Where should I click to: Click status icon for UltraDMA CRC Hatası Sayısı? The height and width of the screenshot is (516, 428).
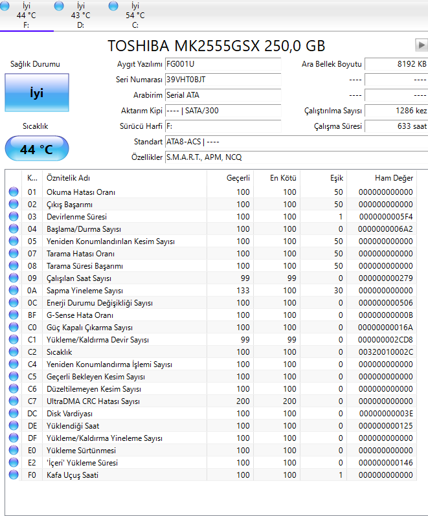[x=14, y=401]
